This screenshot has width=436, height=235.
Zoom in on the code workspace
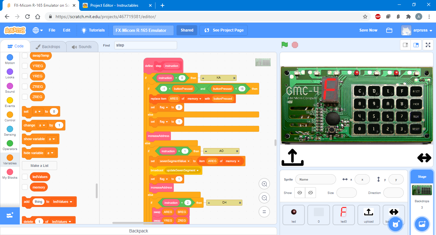coord(264,184)
